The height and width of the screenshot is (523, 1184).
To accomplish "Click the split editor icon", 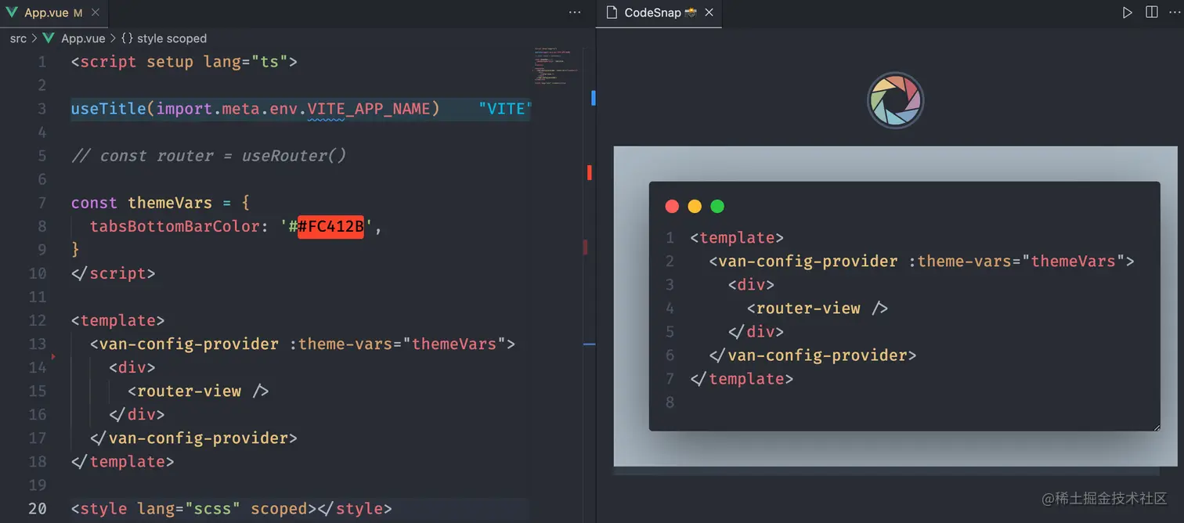I will click(x=1151, y=13).
